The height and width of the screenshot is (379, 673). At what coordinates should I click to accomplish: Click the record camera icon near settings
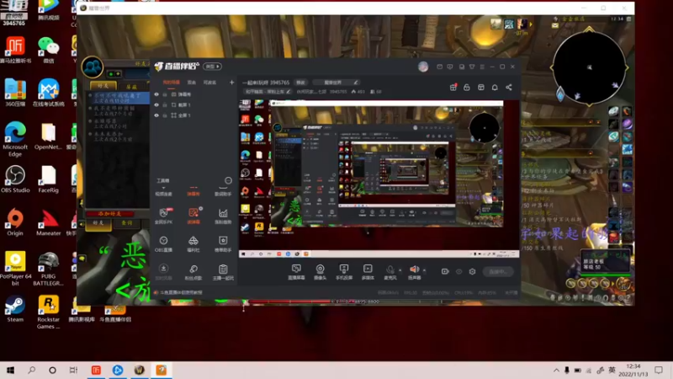click(x=445, y=271)
